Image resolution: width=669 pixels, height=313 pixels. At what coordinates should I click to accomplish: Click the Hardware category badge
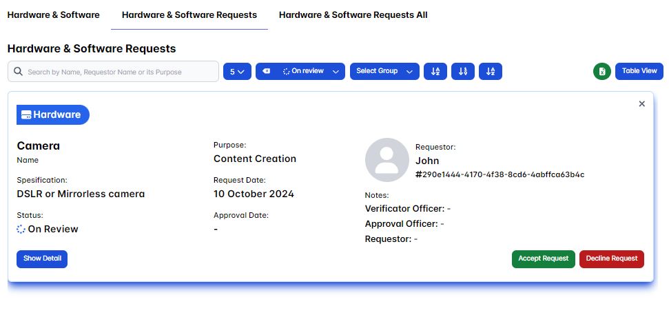53,114
